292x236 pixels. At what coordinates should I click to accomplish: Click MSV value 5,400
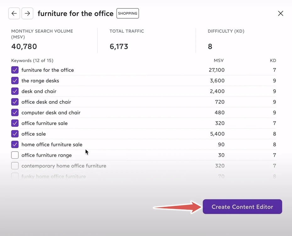click(x=217, y=134)
